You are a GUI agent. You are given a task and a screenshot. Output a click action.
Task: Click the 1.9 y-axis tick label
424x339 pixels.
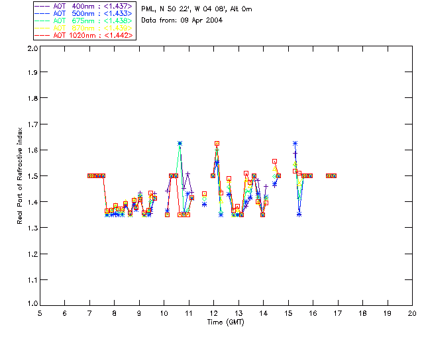pyautogui.click(x=32, y=72)
